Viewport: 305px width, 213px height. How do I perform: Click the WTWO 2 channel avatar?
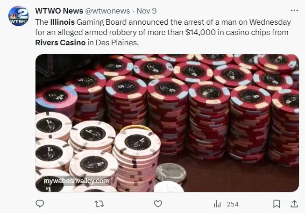point(18,16)
